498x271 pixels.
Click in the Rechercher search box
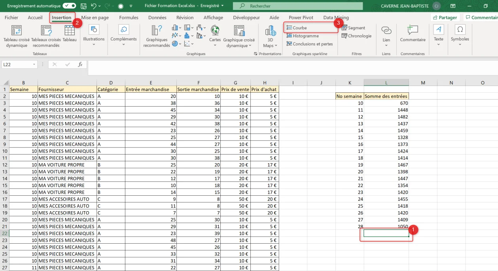(x=297, y=6)
